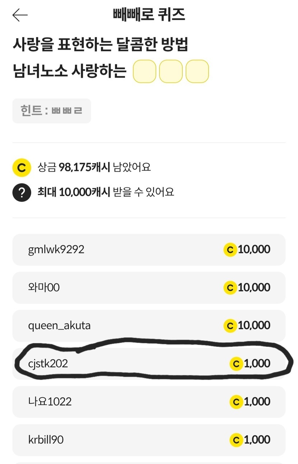Tap the second yellow answer box
This screenshot has width=298, height=464.
[x=171, y=72]
